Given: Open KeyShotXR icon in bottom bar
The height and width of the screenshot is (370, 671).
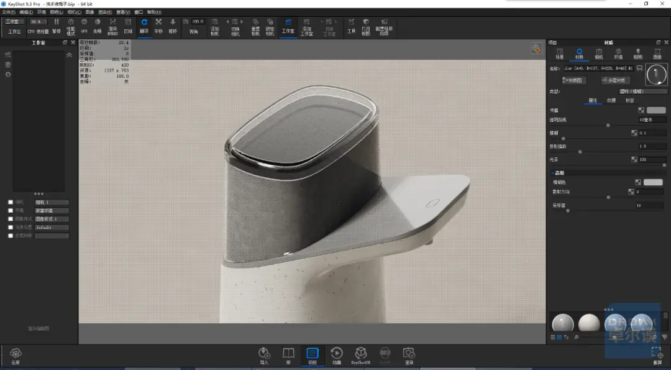Looking at the screenshot, I should click(361, 356).
